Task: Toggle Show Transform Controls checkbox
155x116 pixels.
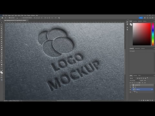Action: point(22,18)
